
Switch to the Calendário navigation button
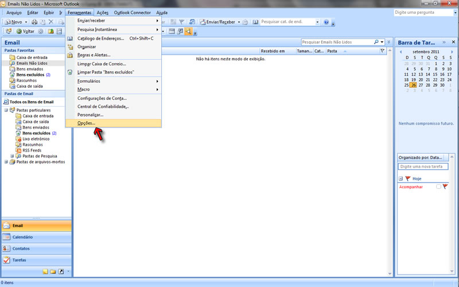tap(37, 237)
